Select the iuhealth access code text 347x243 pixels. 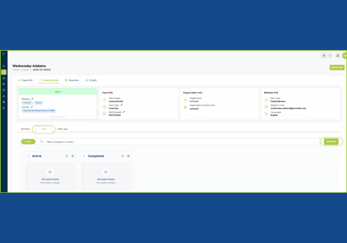tap(194, 109)
